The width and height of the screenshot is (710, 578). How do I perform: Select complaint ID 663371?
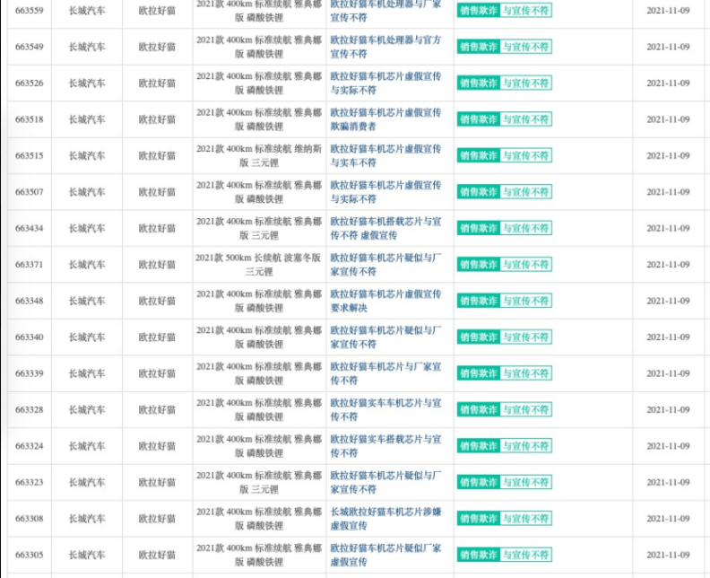[30, 264]
